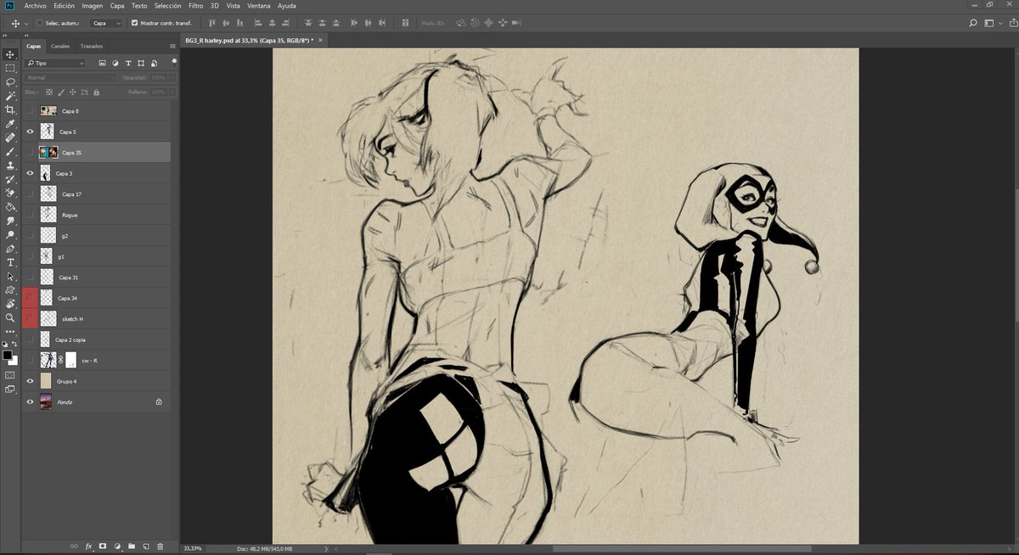Hide the Grupo 4 layer

[31, 381]
